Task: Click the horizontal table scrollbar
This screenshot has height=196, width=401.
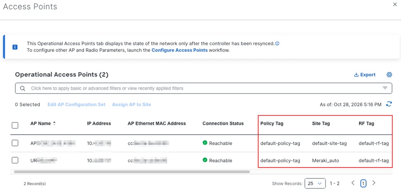Action: tap(132, 172)
